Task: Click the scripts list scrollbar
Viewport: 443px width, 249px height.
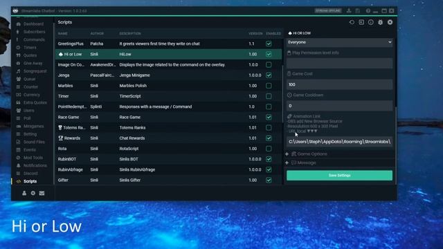Action: click(283, 94)
